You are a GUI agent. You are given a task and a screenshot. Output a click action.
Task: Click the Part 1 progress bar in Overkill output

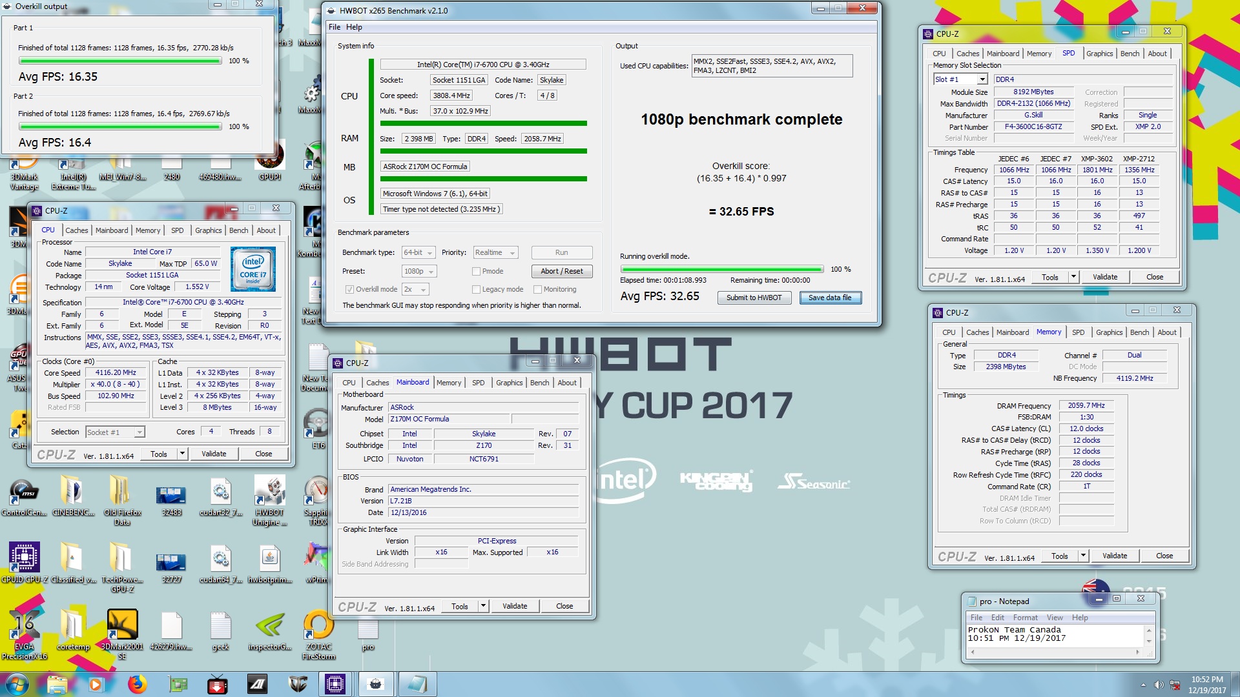tap(120, 61)
